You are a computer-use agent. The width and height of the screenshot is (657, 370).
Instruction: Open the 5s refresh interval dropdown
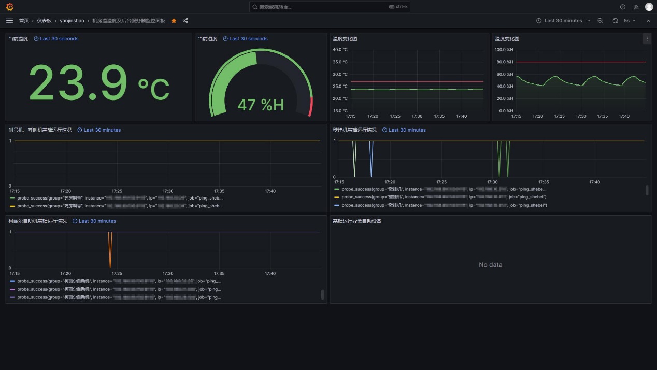[x=629, y=21]
